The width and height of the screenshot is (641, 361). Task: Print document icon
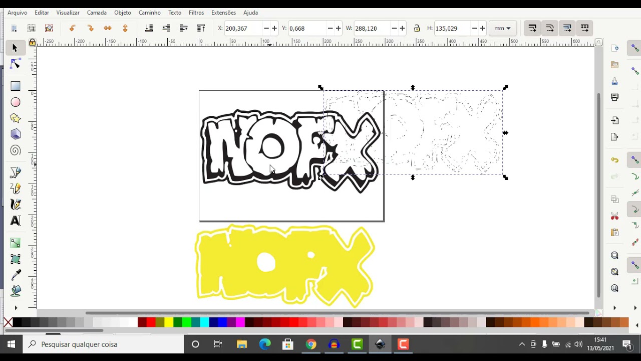click(x=615, y=97)
